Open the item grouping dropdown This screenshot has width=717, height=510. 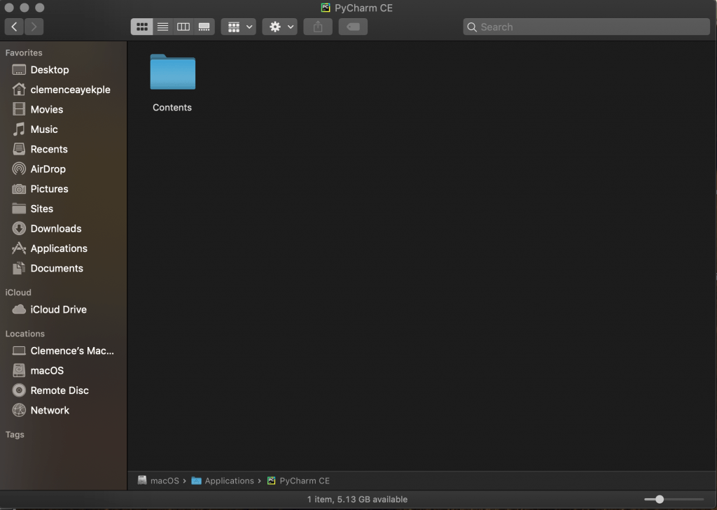click(x=238, y=26)
